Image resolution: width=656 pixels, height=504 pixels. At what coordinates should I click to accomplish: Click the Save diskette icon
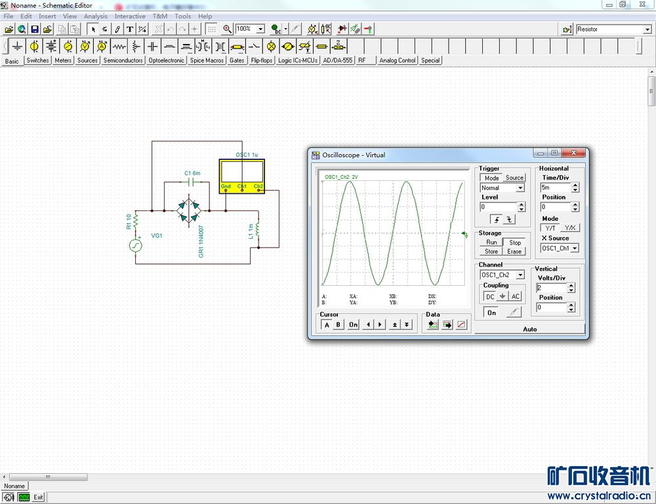coord(35,29)
